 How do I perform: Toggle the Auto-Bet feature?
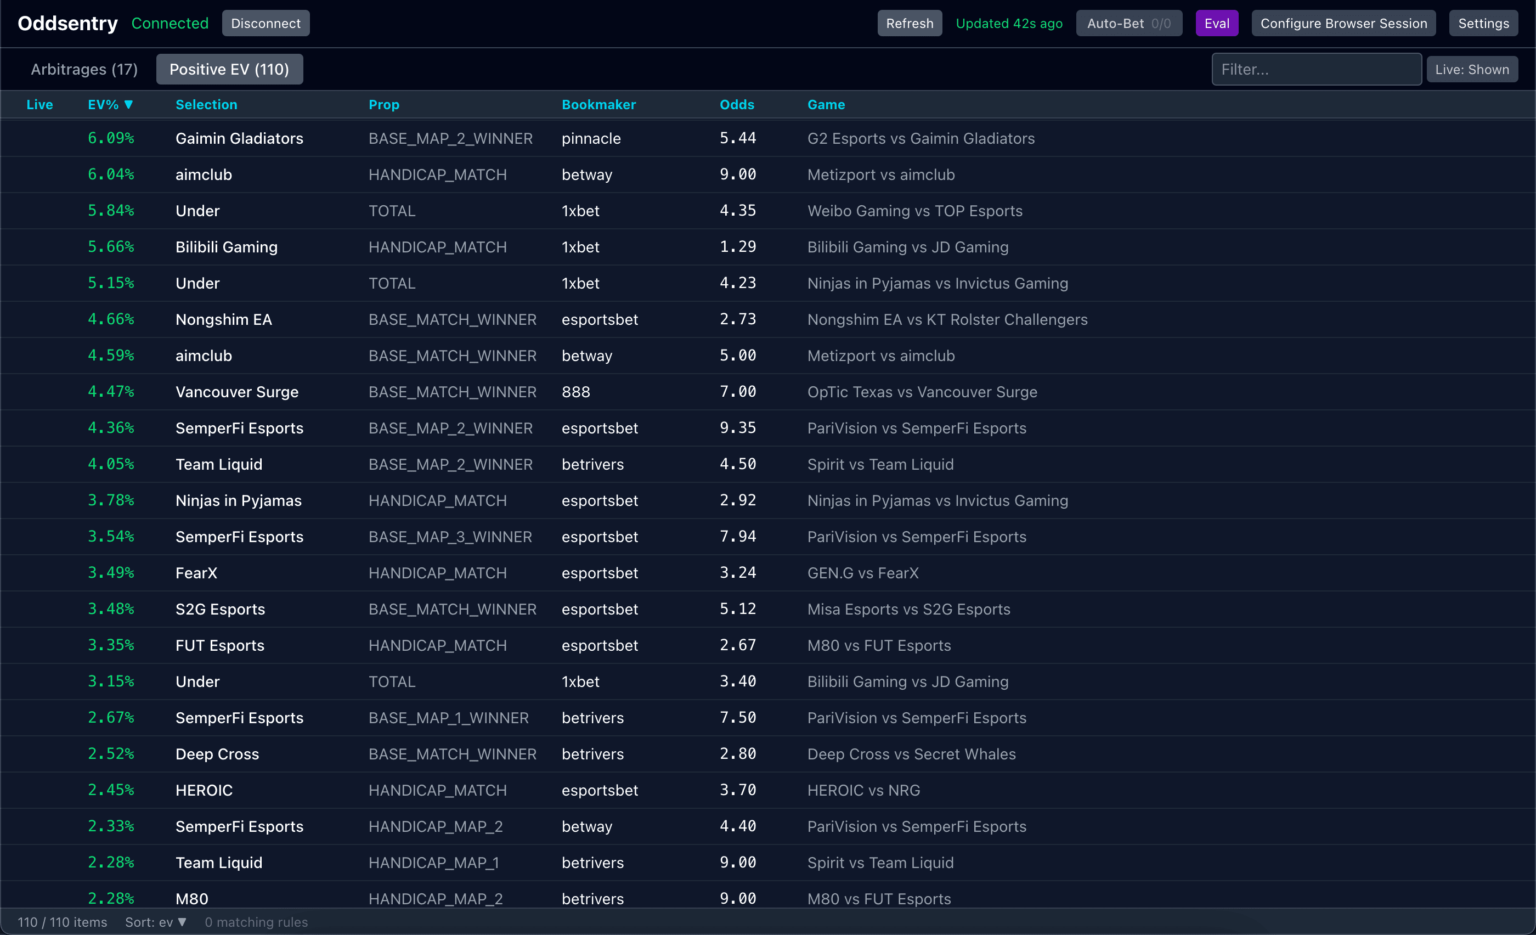tap(1128, 23)
